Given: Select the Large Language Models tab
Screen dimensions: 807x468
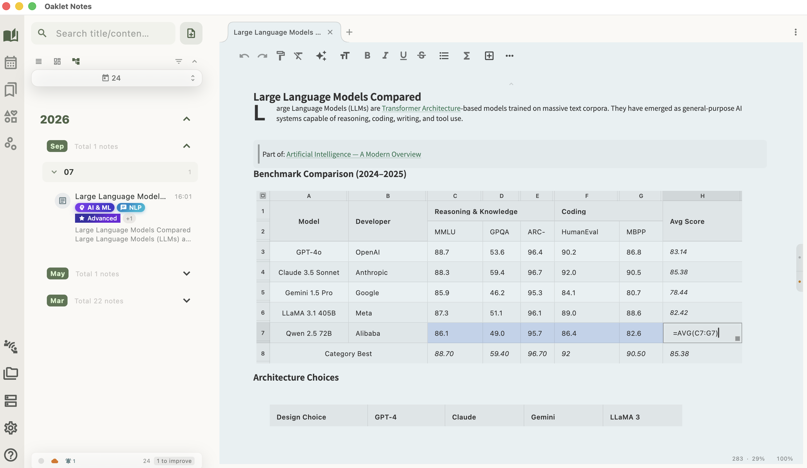Looking at the screenshot, I should pyautogui.click(x=277, y=32).
